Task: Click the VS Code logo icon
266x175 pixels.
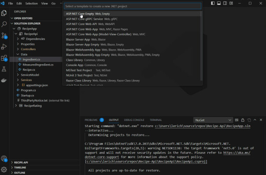Action: click(x=3, y=3)
